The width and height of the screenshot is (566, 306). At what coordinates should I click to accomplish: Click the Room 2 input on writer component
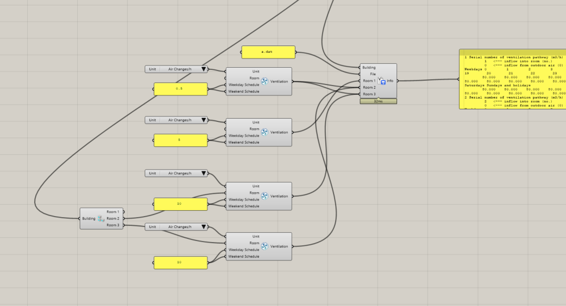(369, 87)
